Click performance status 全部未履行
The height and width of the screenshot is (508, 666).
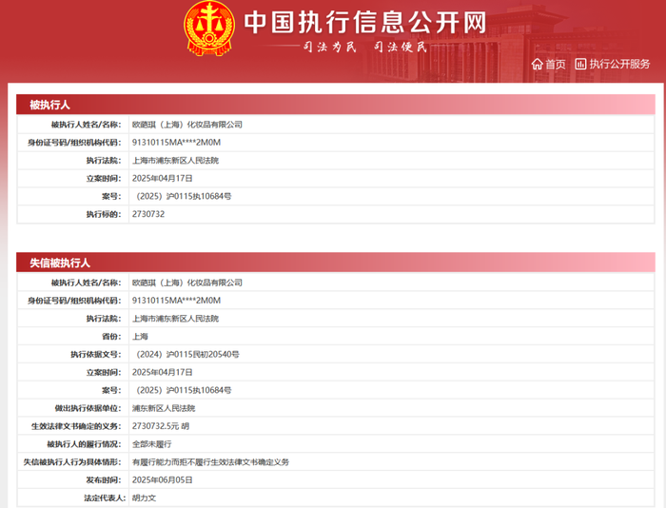tap(151, 444)
